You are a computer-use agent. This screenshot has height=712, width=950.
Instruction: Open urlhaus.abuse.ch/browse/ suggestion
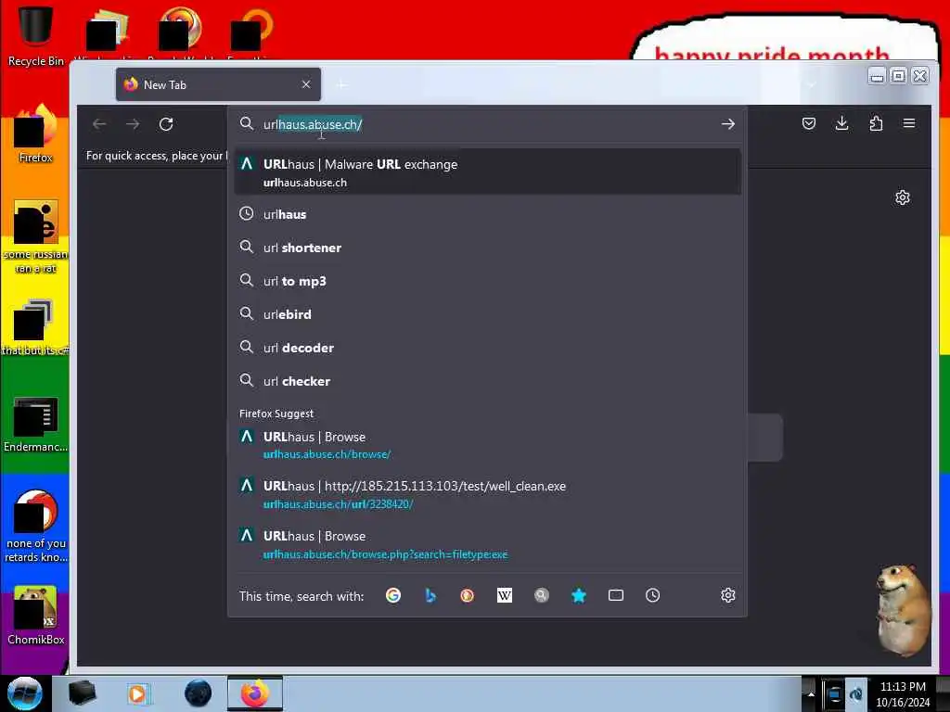(x=487, y=445)
